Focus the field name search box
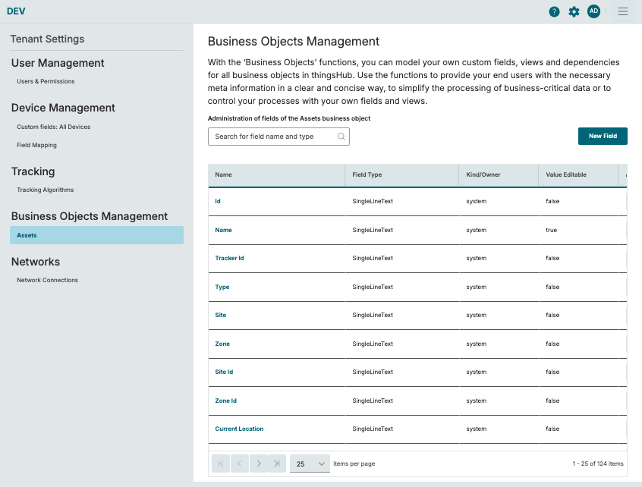 point(279,137)
